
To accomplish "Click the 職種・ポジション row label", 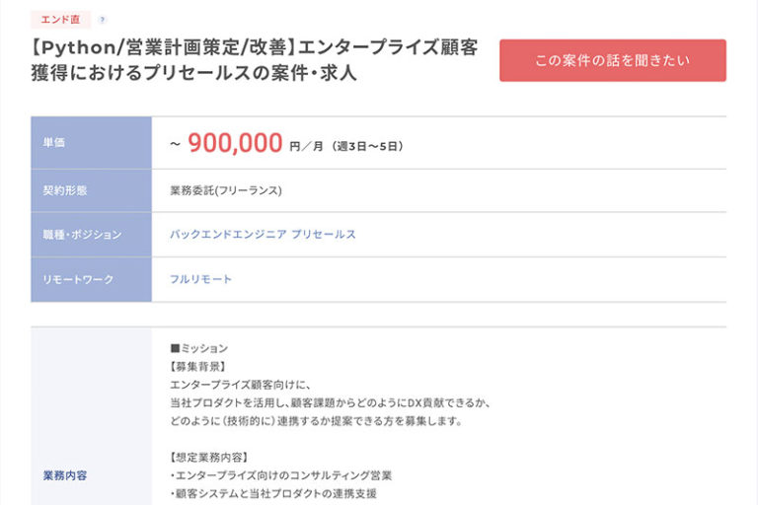I will (91, 235).
